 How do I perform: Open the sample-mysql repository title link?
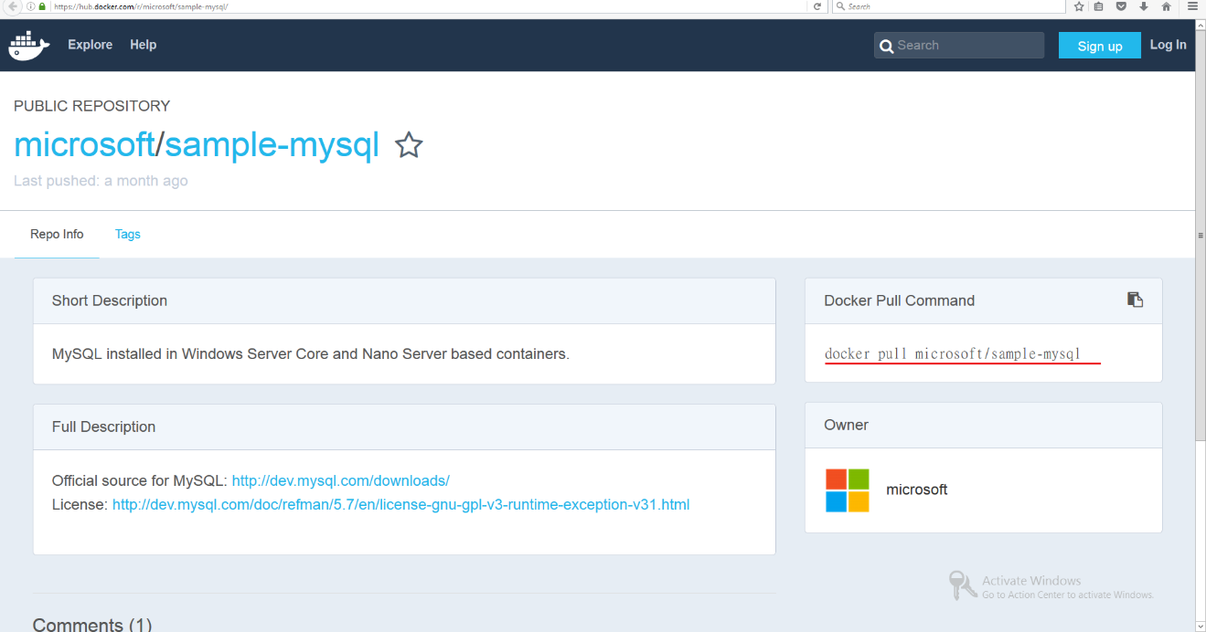pyautogui.click(x=272, y=144)
